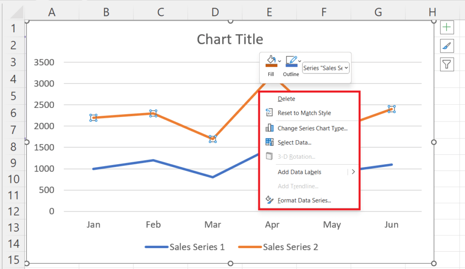Click the Change Series Chart Type icon
The width and height of the screenshot is (465, 269).
269,128
